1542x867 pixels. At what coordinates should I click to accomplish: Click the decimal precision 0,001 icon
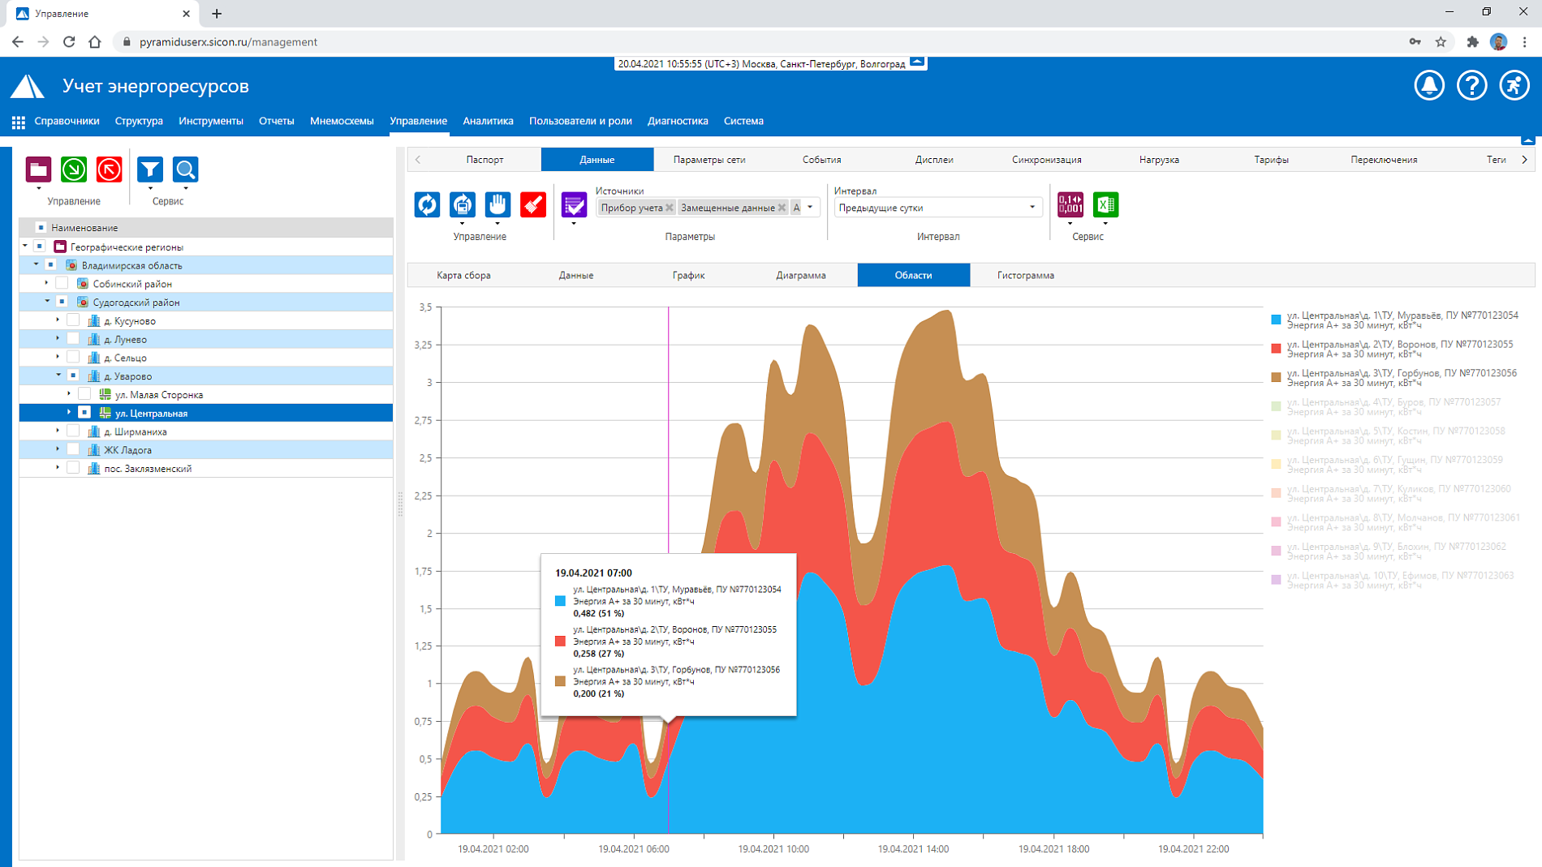(1070, 205)
